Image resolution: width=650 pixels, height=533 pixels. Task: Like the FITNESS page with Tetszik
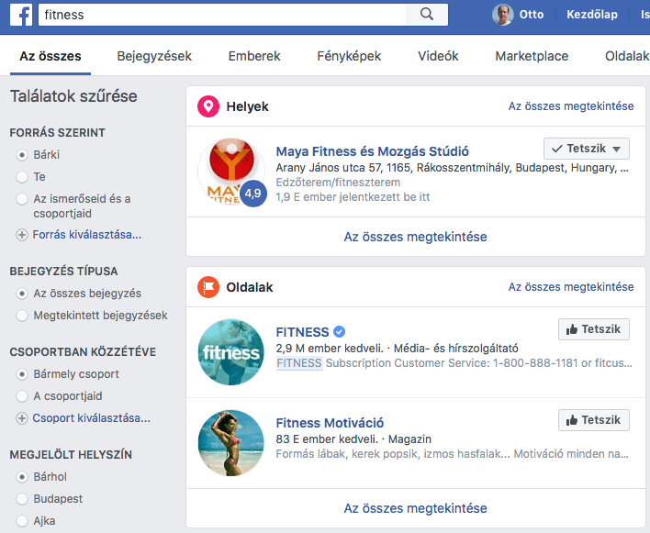[594, 329]
